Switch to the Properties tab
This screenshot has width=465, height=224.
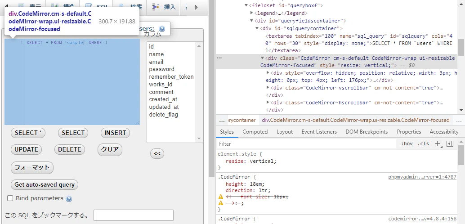point(409,132)
